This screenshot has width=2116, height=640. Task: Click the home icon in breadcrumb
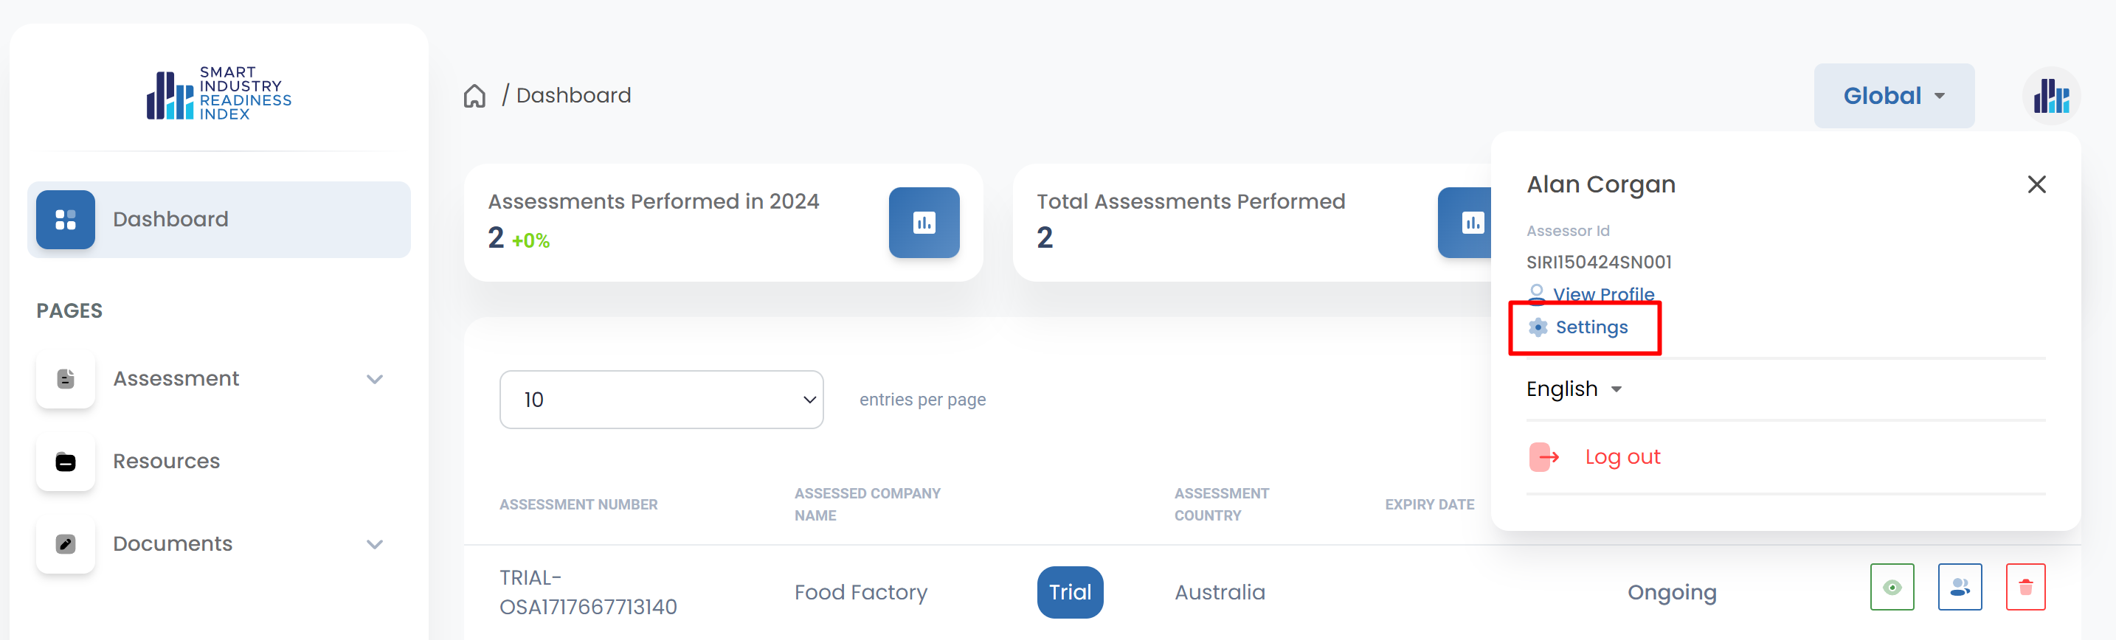pos(474,96)
